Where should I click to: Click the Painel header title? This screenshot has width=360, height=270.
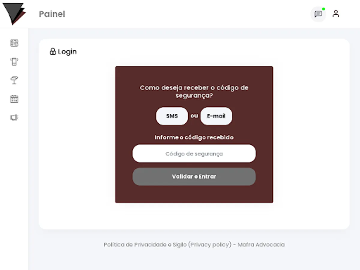pos(52,14)
